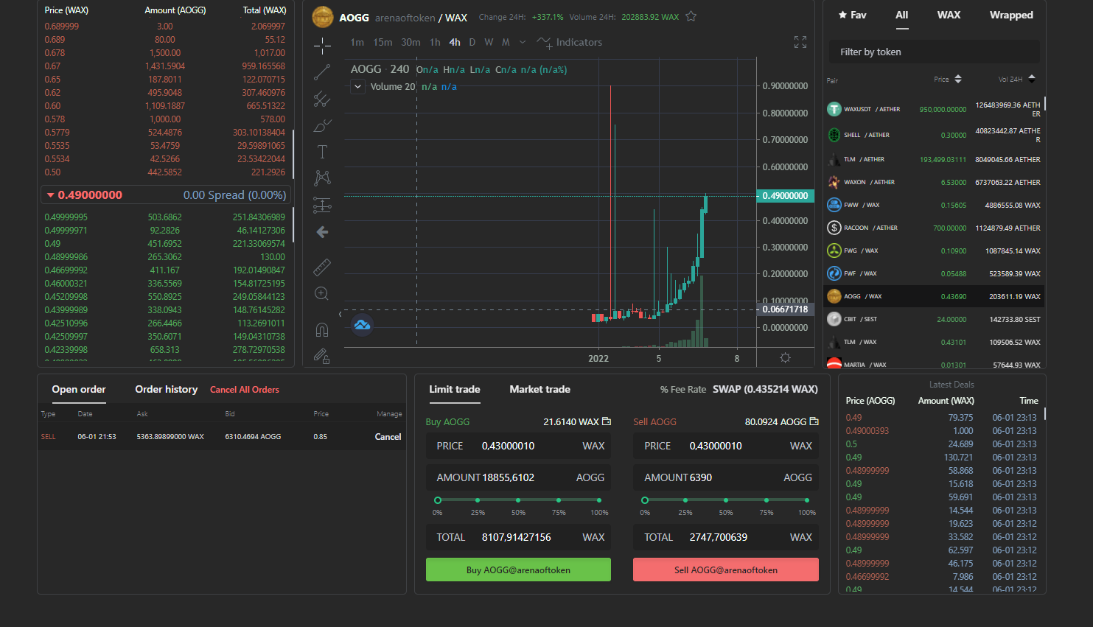Image resolution: width=1093 pixels, height=627 pixels.
Task: Show Fav pairs tab
Action: (x=852, y=15)
